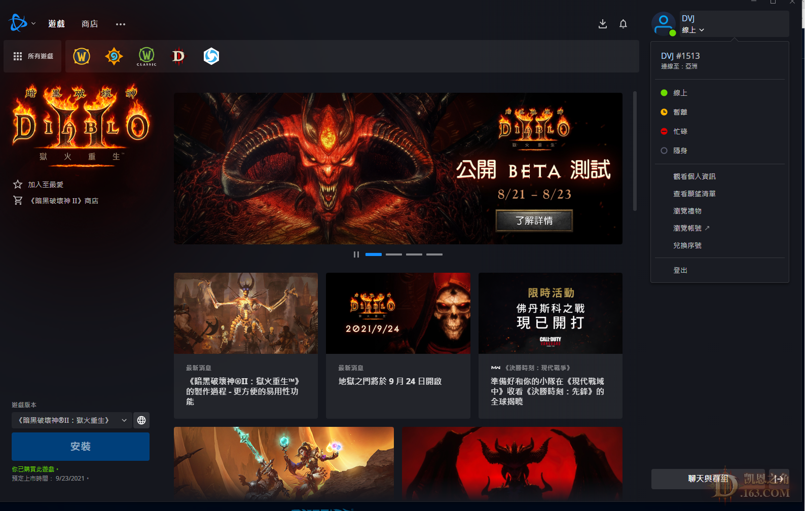Open the Heroes of the Storm artwork card
The width and height of the screenshot is (805, 511).
[284, 463]
